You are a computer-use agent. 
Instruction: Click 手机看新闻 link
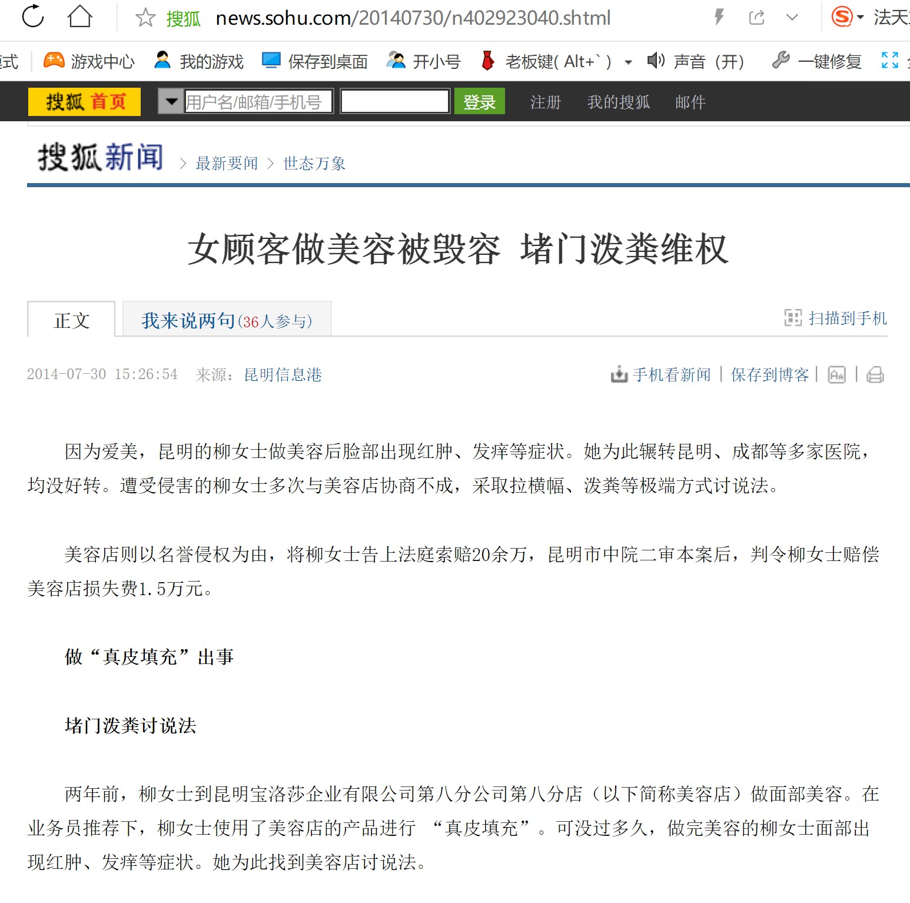(x=672, y=374)
